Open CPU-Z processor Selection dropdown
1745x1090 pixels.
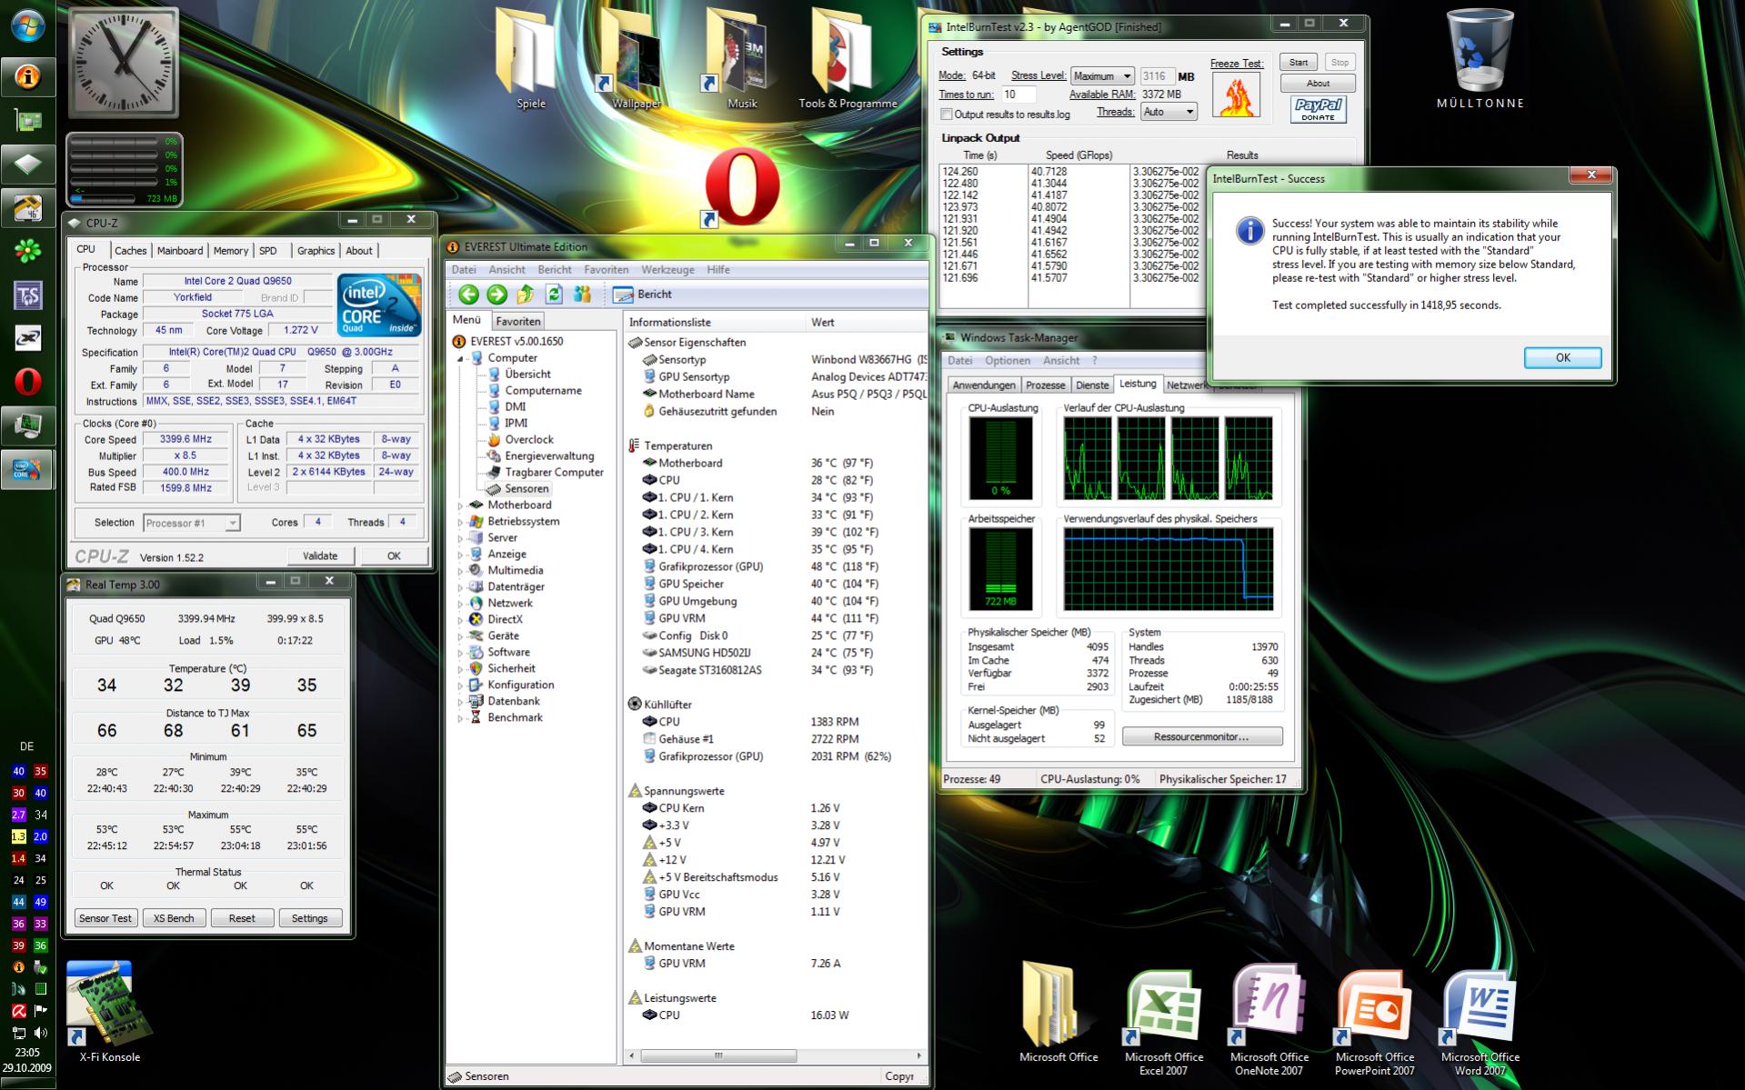click(x=192, y=523)
